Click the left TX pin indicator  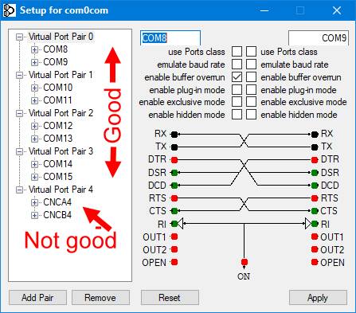pyautogui.click(x=174, y=147)
